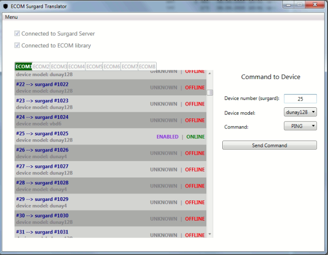Click the device list scrollbar thumb
The height and width of the screenshot is (255, 328).
[x=210, y=92]
